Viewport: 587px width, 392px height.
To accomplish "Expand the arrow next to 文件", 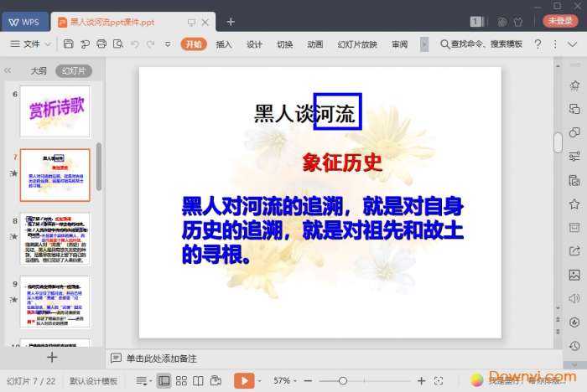I will [x=48, y=44].
